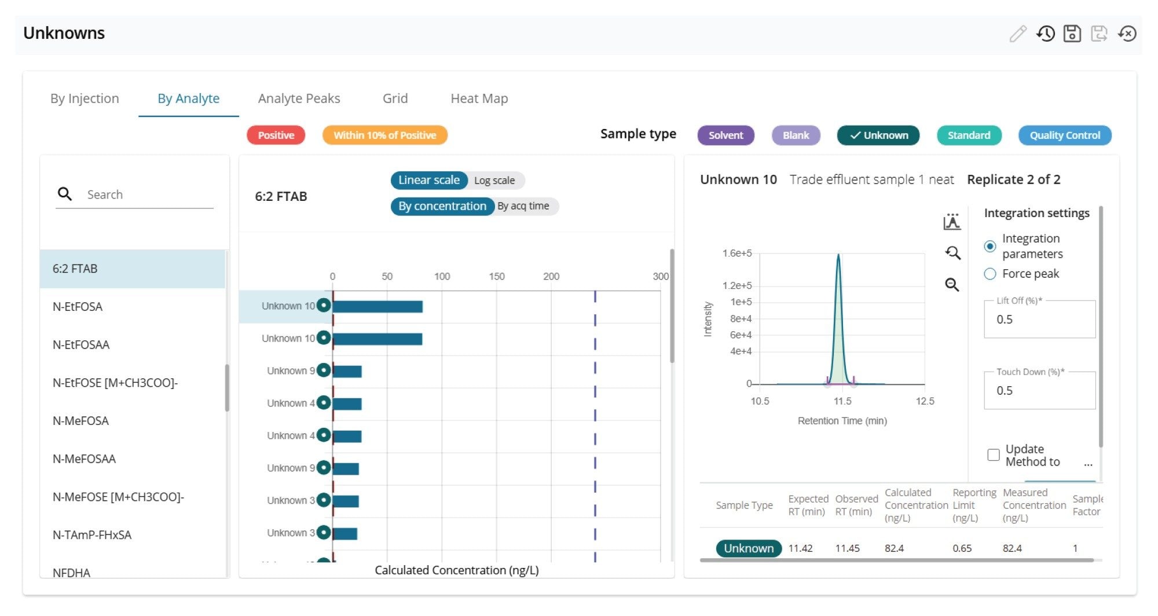Save the results with the save icon
The image size is (1158, 616).
click(1072, 35)
